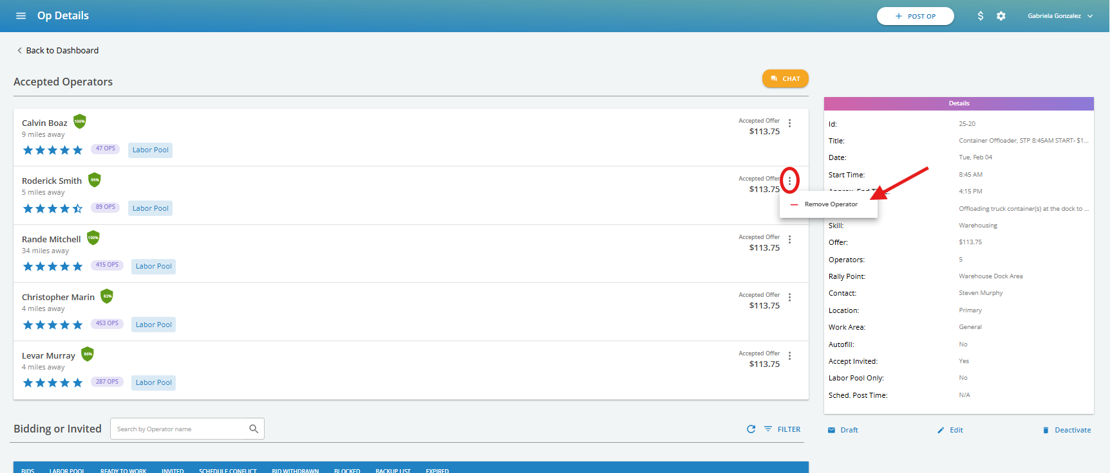This screenshot has width=1110, height=473.
Task: Click the refresh icon beside Filter
Action: pos(751,429)
